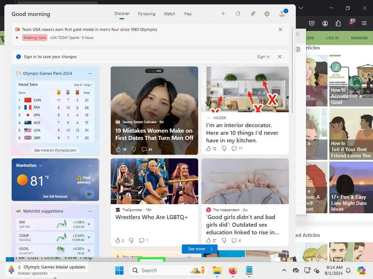373x279 pixels.
Task: Click the Sign in link
Action: (x=263, y=57)
